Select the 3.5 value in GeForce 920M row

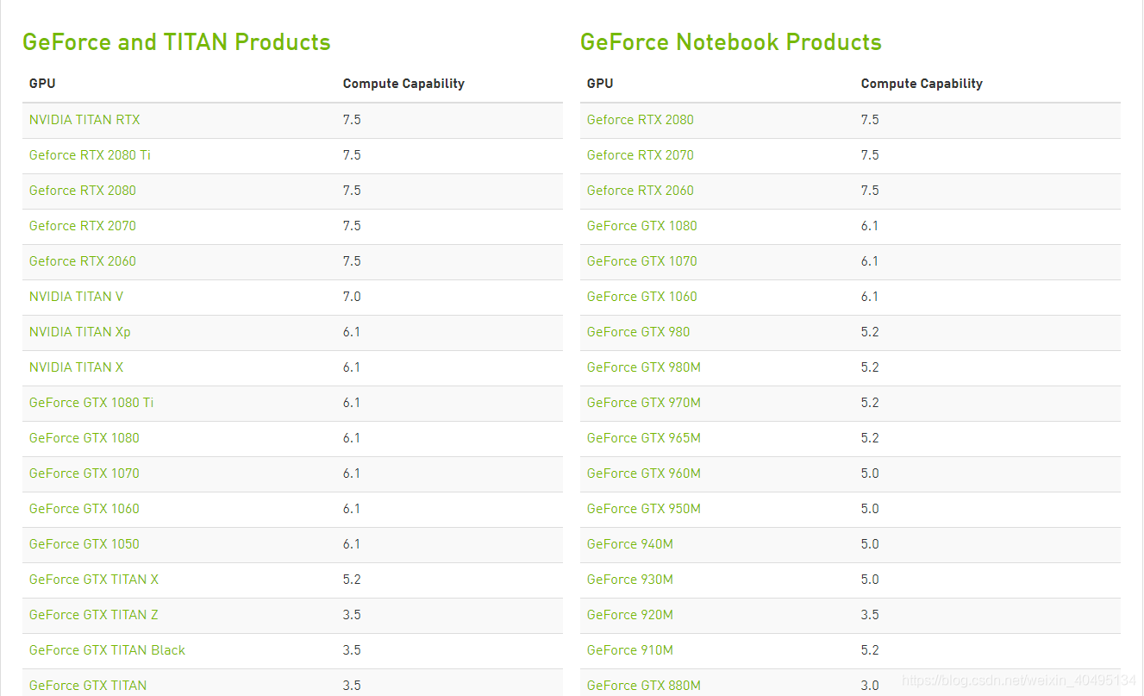point(870,615)
